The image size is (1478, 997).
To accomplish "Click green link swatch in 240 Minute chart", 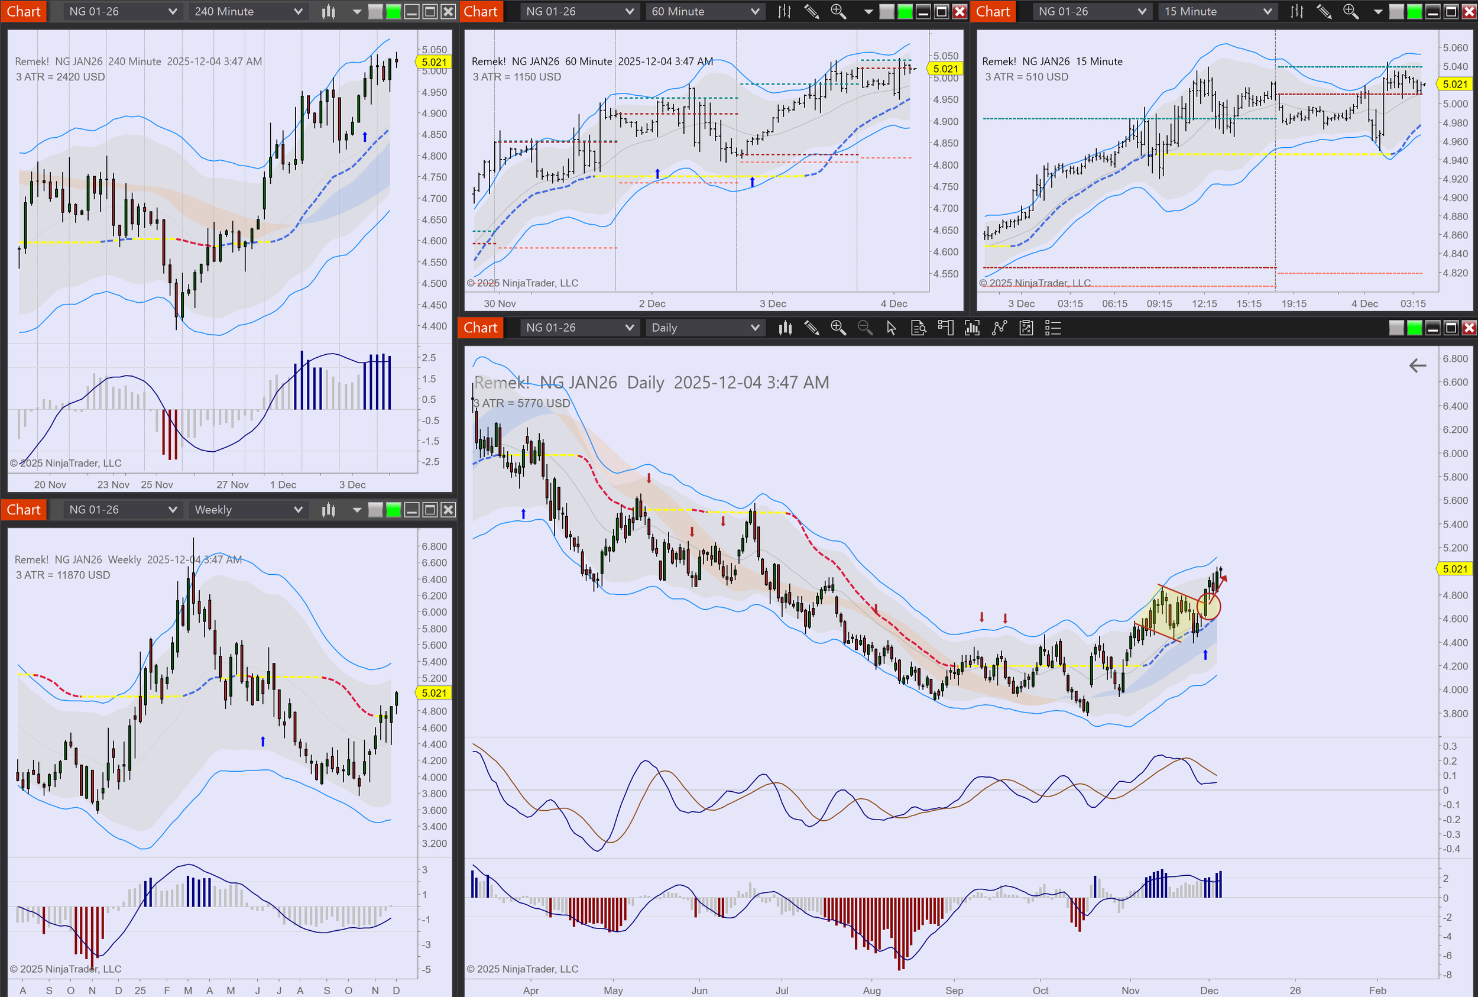I will point(394,11).
